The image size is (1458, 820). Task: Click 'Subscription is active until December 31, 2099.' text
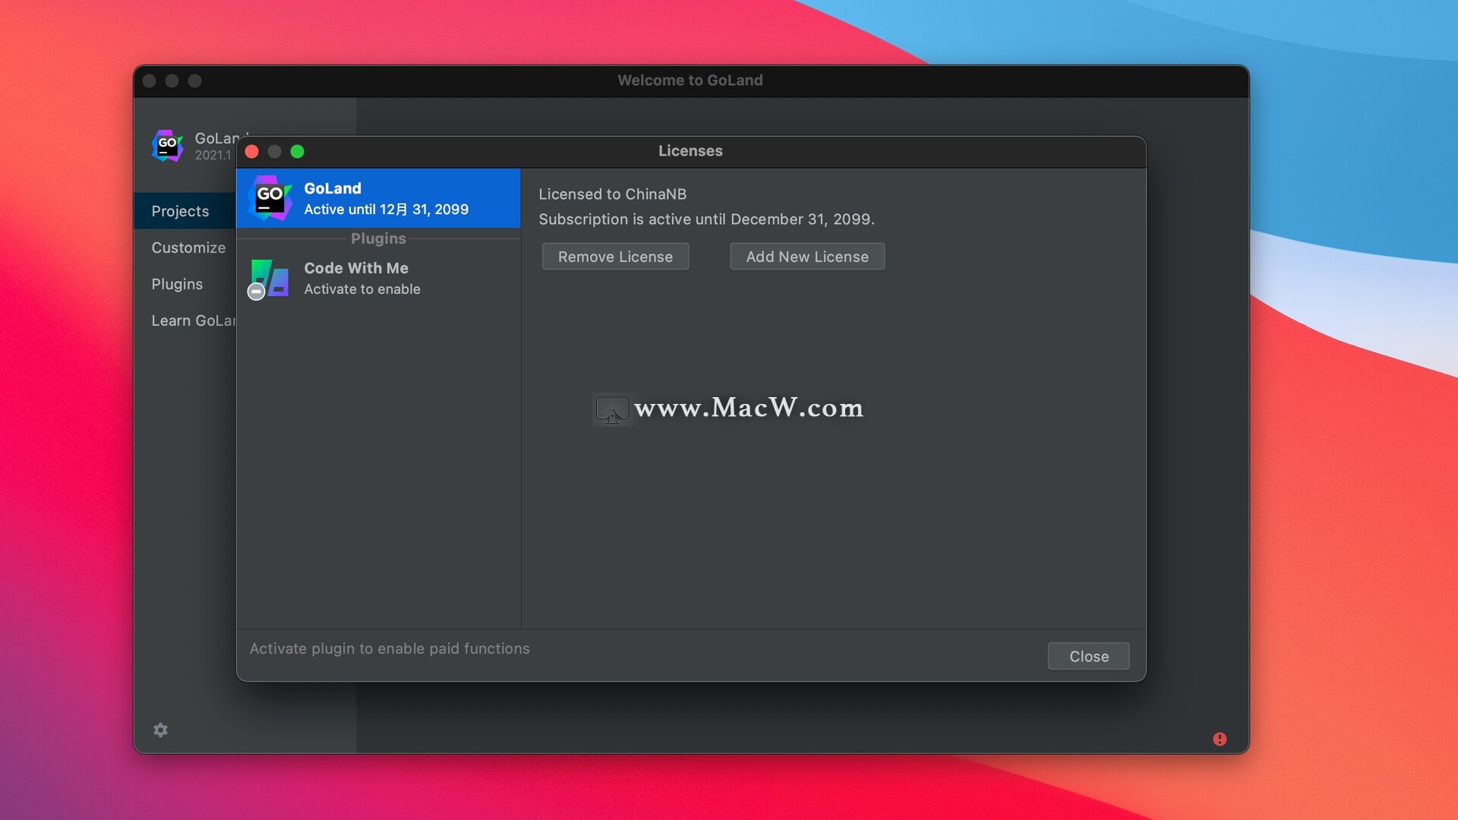(706, 219)
